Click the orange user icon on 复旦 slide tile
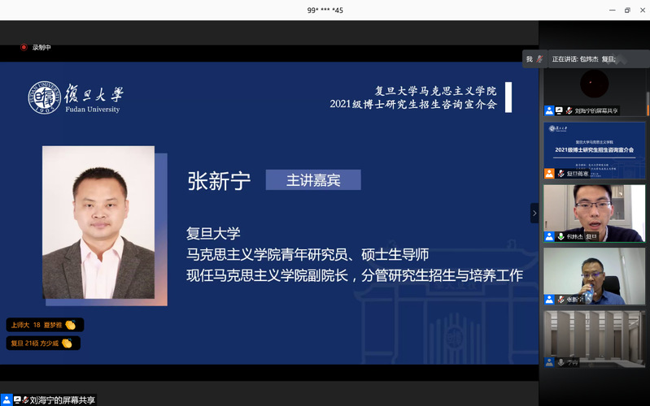This screenshot has width=650, height=406. [550, 173]
